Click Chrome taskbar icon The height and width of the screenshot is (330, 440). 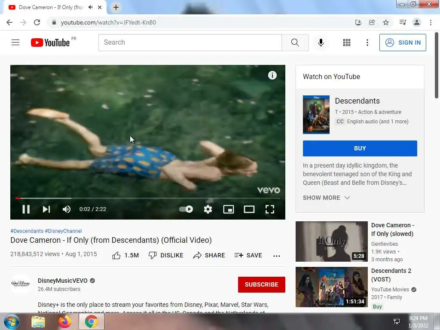[x=92, y=321]
